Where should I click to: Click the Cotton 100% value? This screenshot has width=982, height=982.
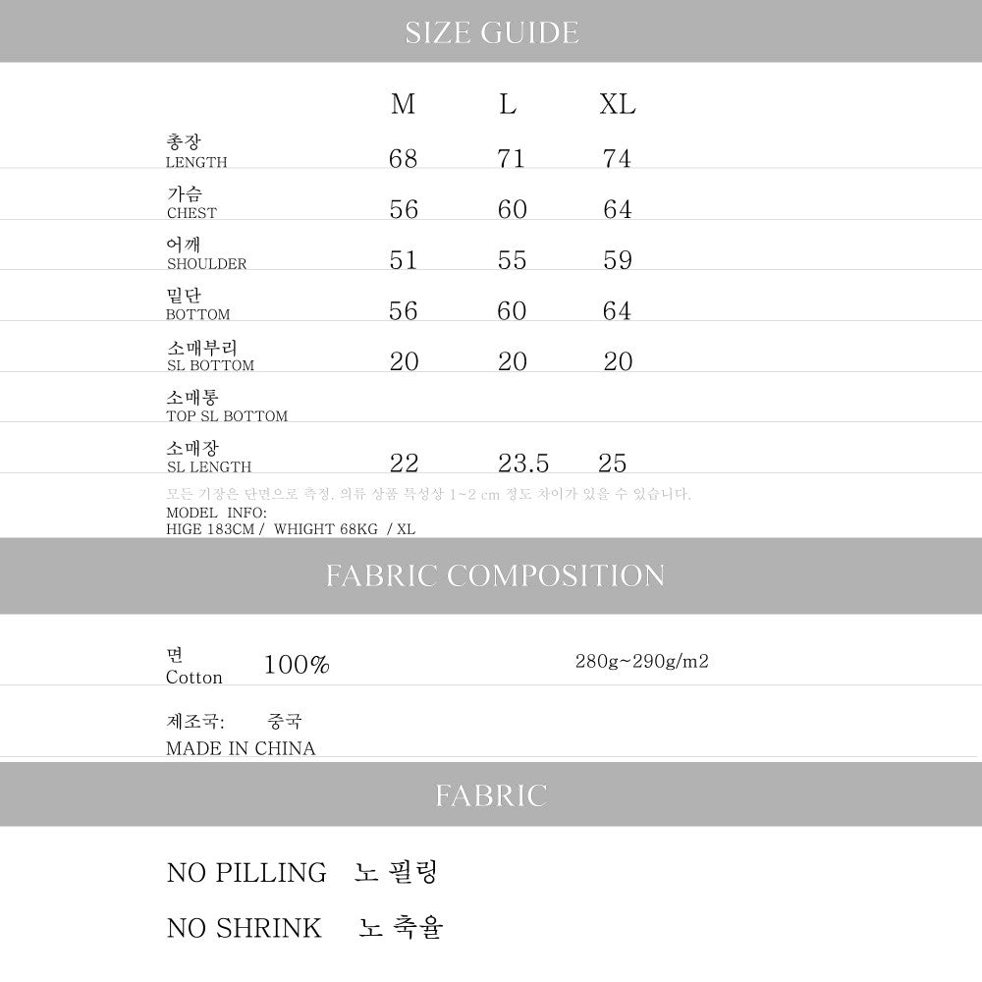pyautogui.click(x=297, y=666)
